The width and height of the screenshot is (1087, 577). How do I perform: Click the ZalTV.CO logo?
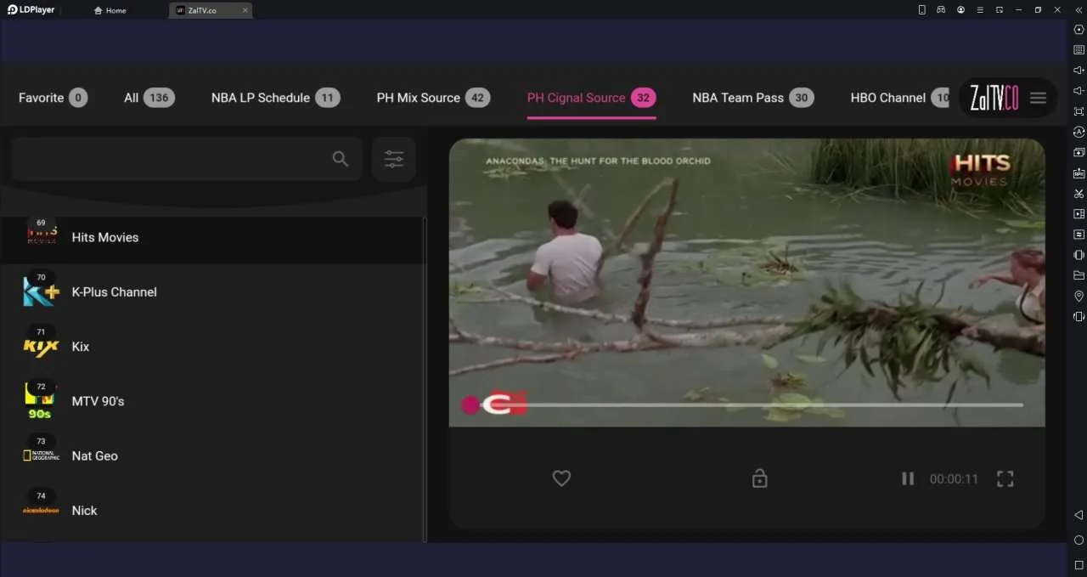(994, 98)
